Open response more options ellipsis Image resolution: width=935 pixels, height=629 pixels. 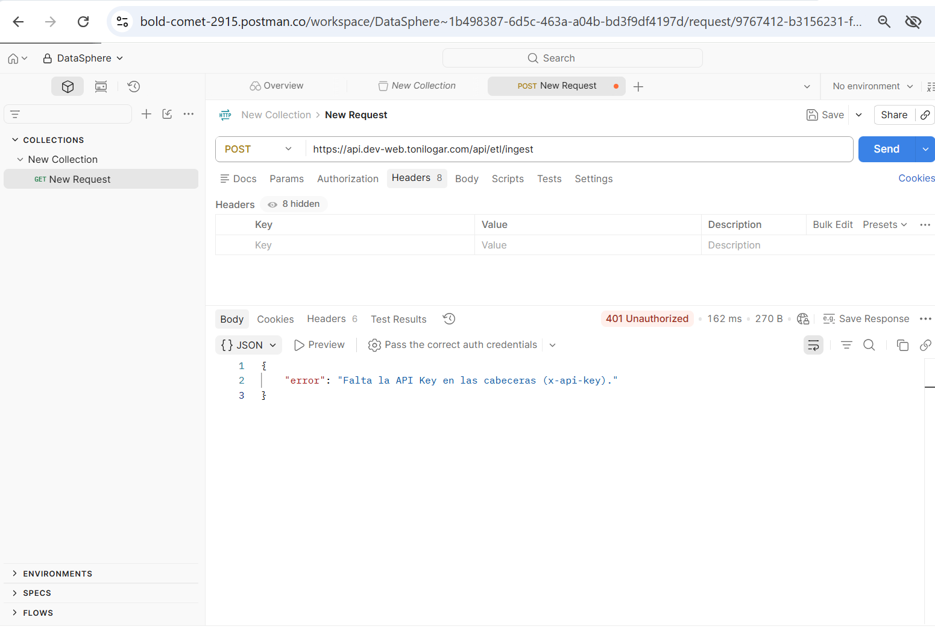click(925, 318)
